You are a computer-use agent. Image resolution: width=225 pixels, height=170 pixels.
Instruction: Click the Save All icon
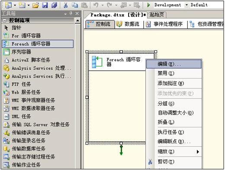(x=54, y=5)
